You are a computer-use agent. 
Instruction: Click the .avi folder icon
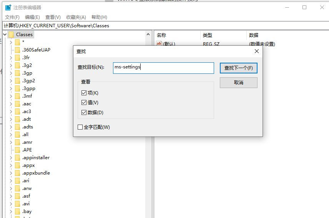pos(18,204)
